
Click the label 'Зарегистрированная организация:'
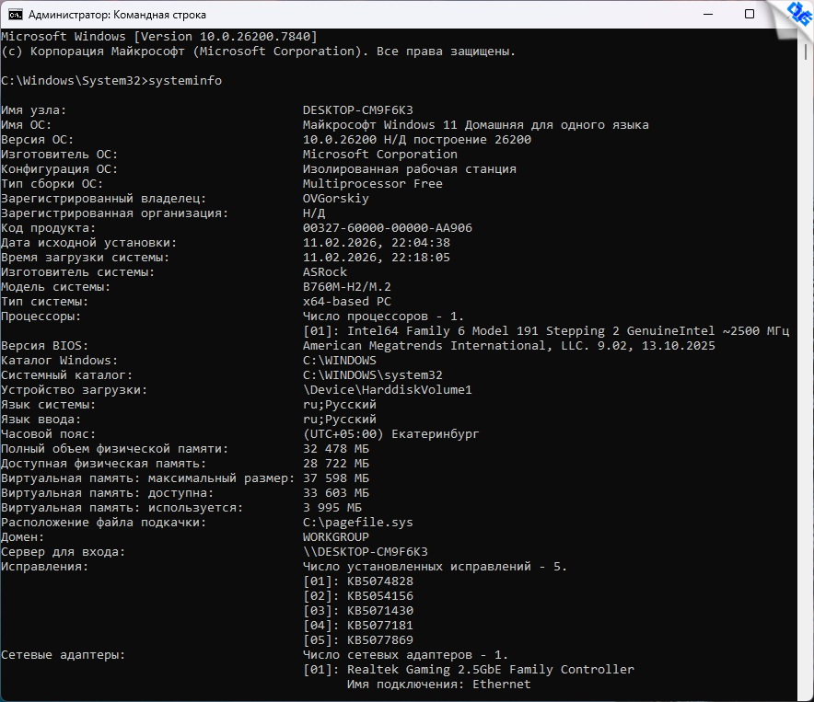pos(114,213)
